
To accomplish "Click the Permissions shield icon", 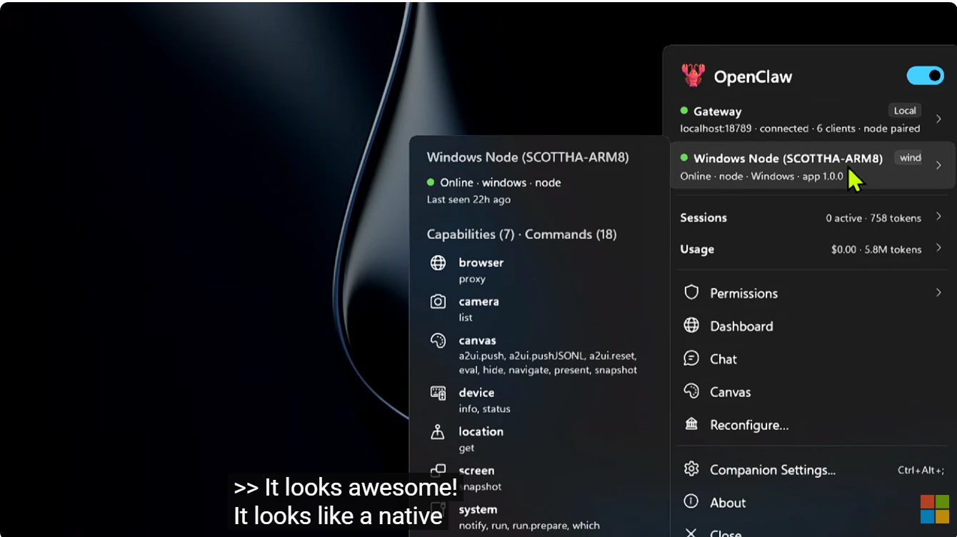I will click(x=691, y=293).
